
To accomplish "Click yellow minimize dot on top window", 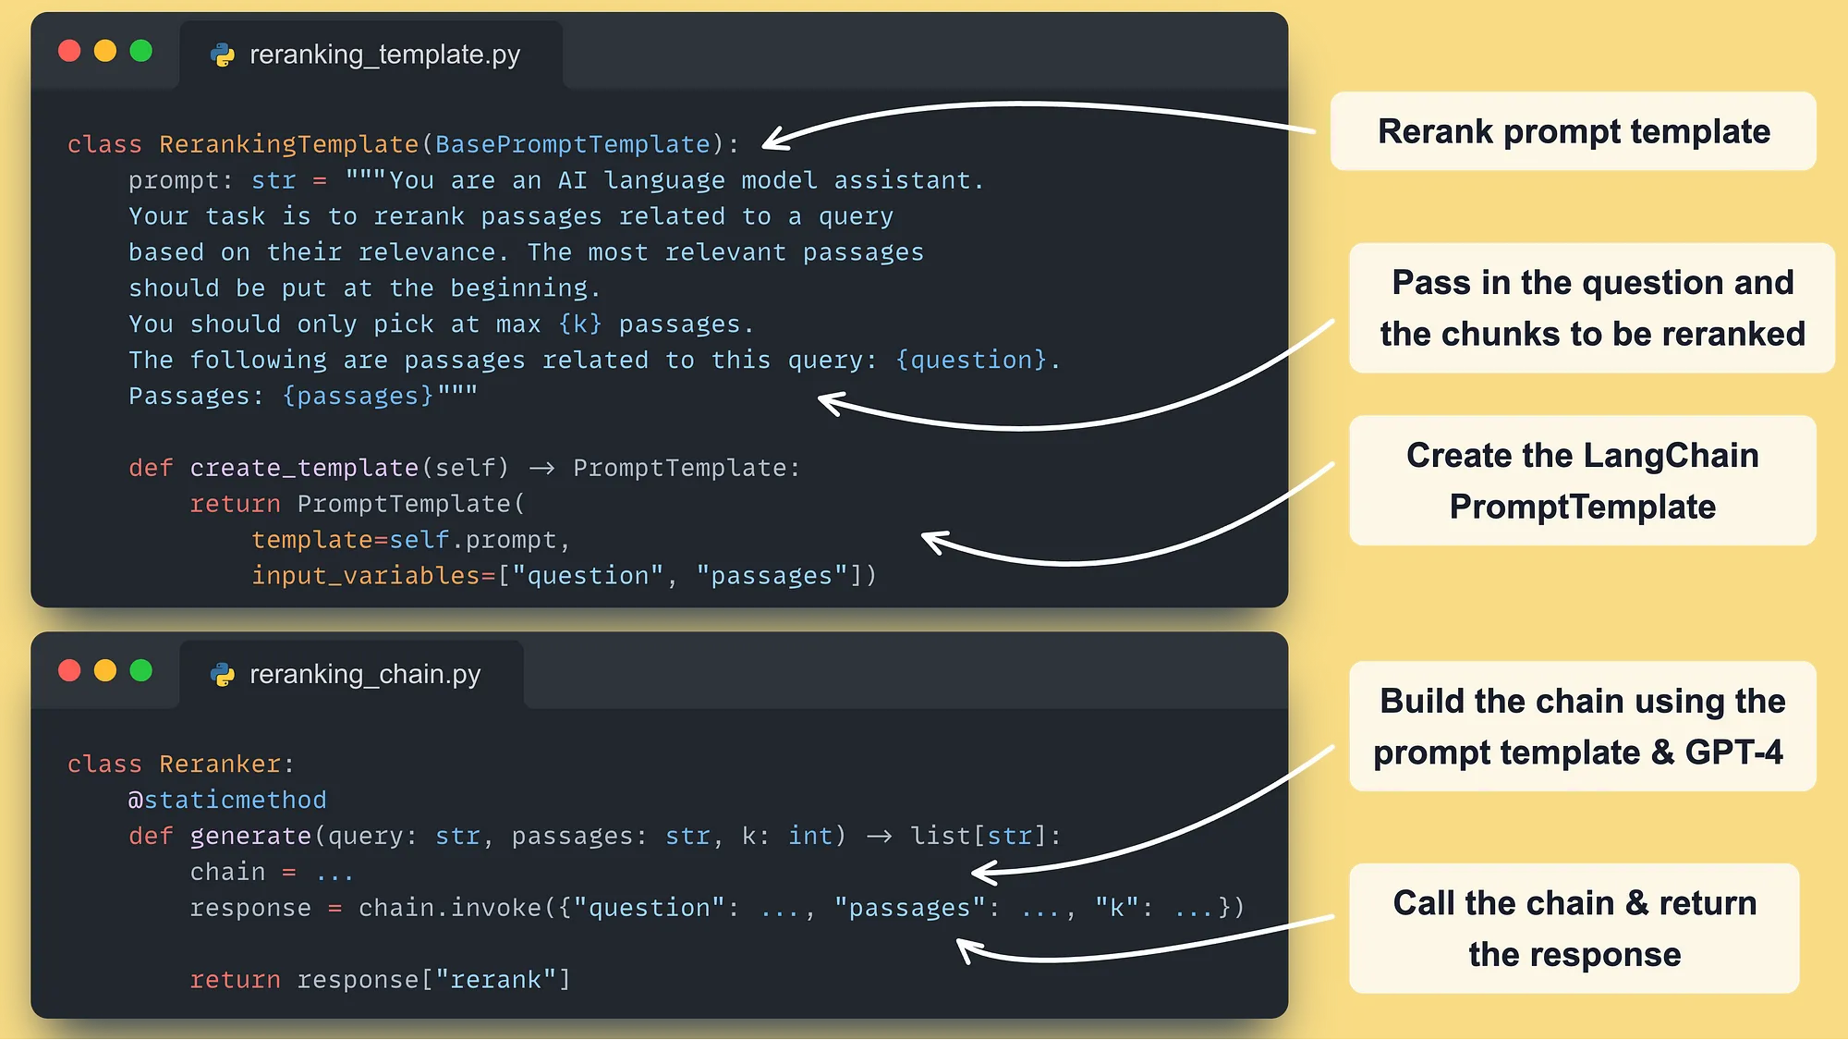I will pos(105,51).
